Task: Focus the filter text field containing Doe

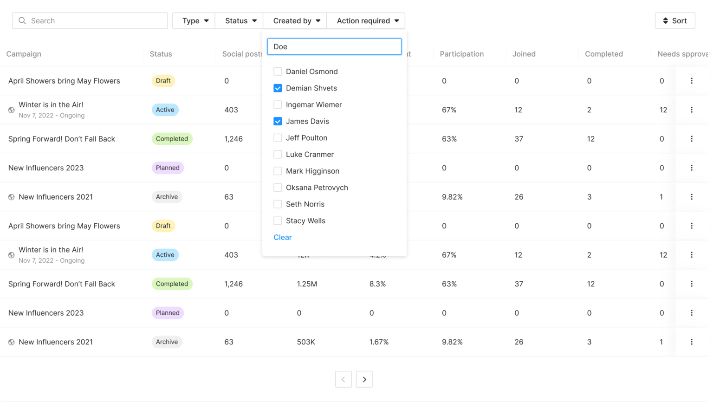Action: (x=334, y=47)
